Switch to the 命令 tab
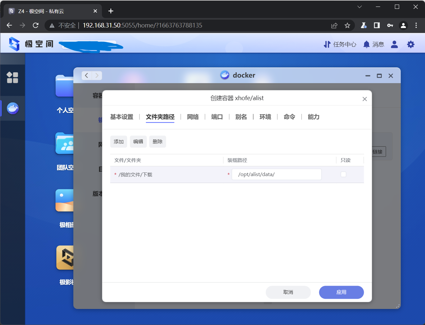The height and width of the screenshot is (325, 425). click(x=289, y=117)
